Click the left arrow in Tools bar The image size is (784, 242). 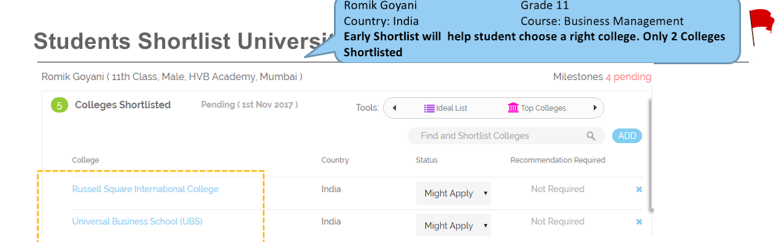tap(394, 108)
